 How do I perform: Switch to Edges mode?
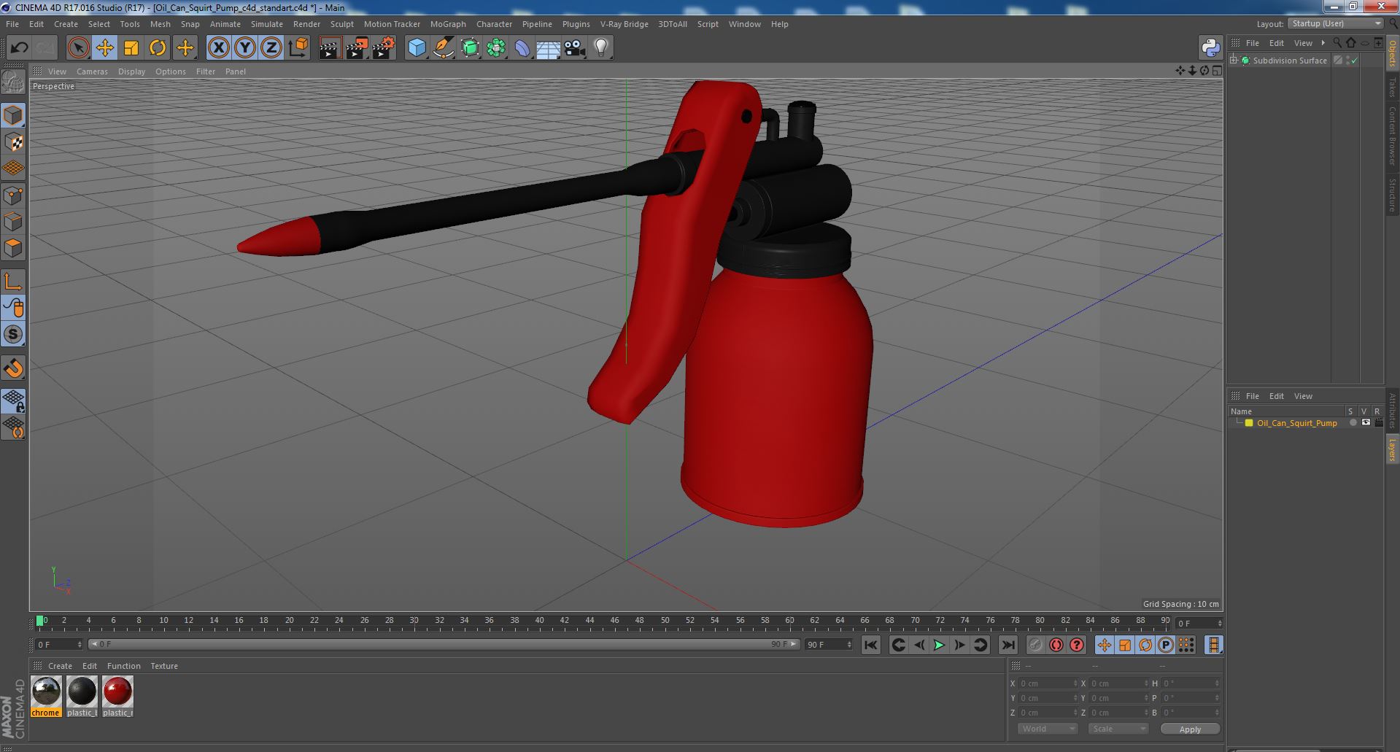13,222
